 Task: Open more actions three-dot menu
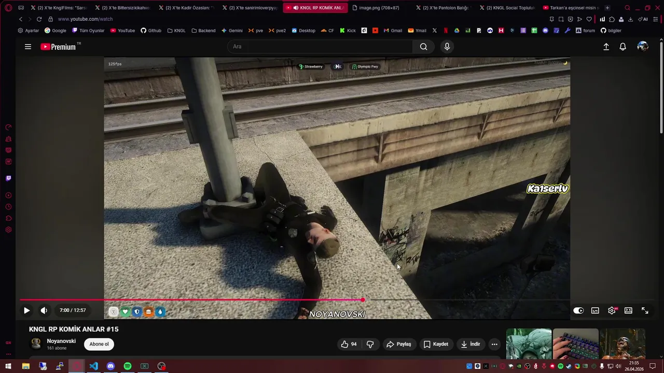[494, 344]
